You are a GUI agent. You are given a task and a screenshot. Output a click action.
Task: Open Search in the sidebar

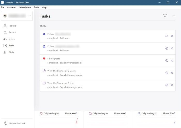point(10,32)
